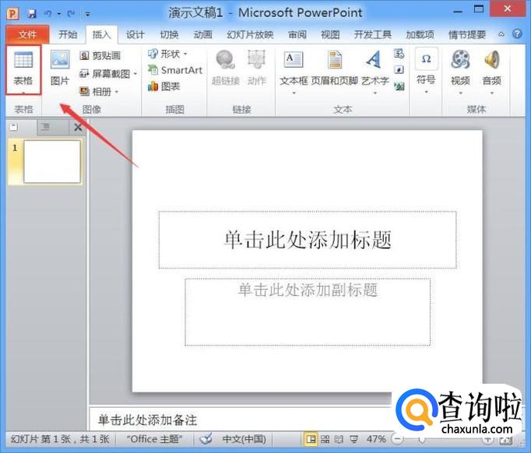531x453 pixels.
Task: Open 页眉和页脚 header and footer
Action: 334,67
